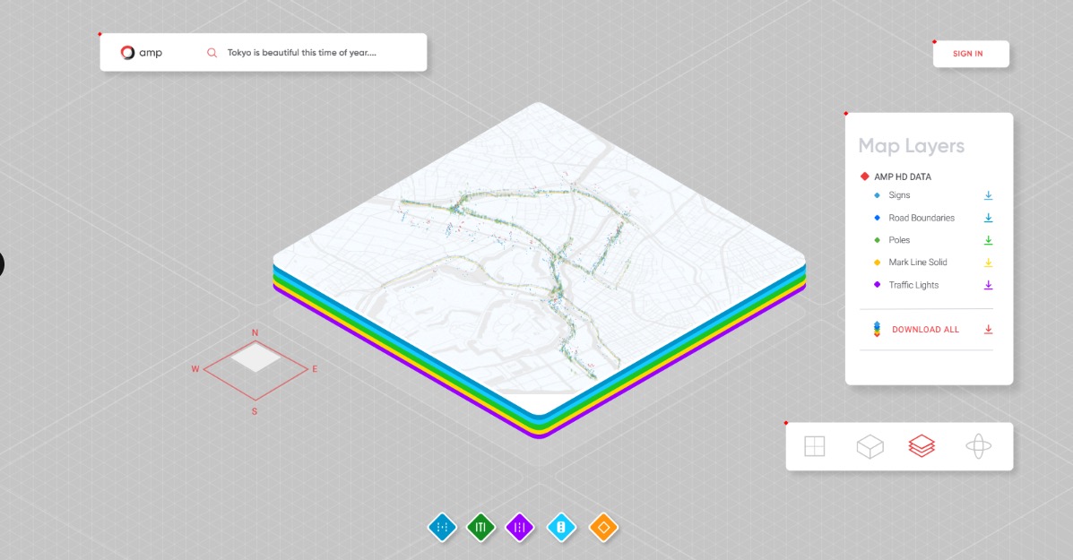Click the purple diamond layer icon

[520, 528]
